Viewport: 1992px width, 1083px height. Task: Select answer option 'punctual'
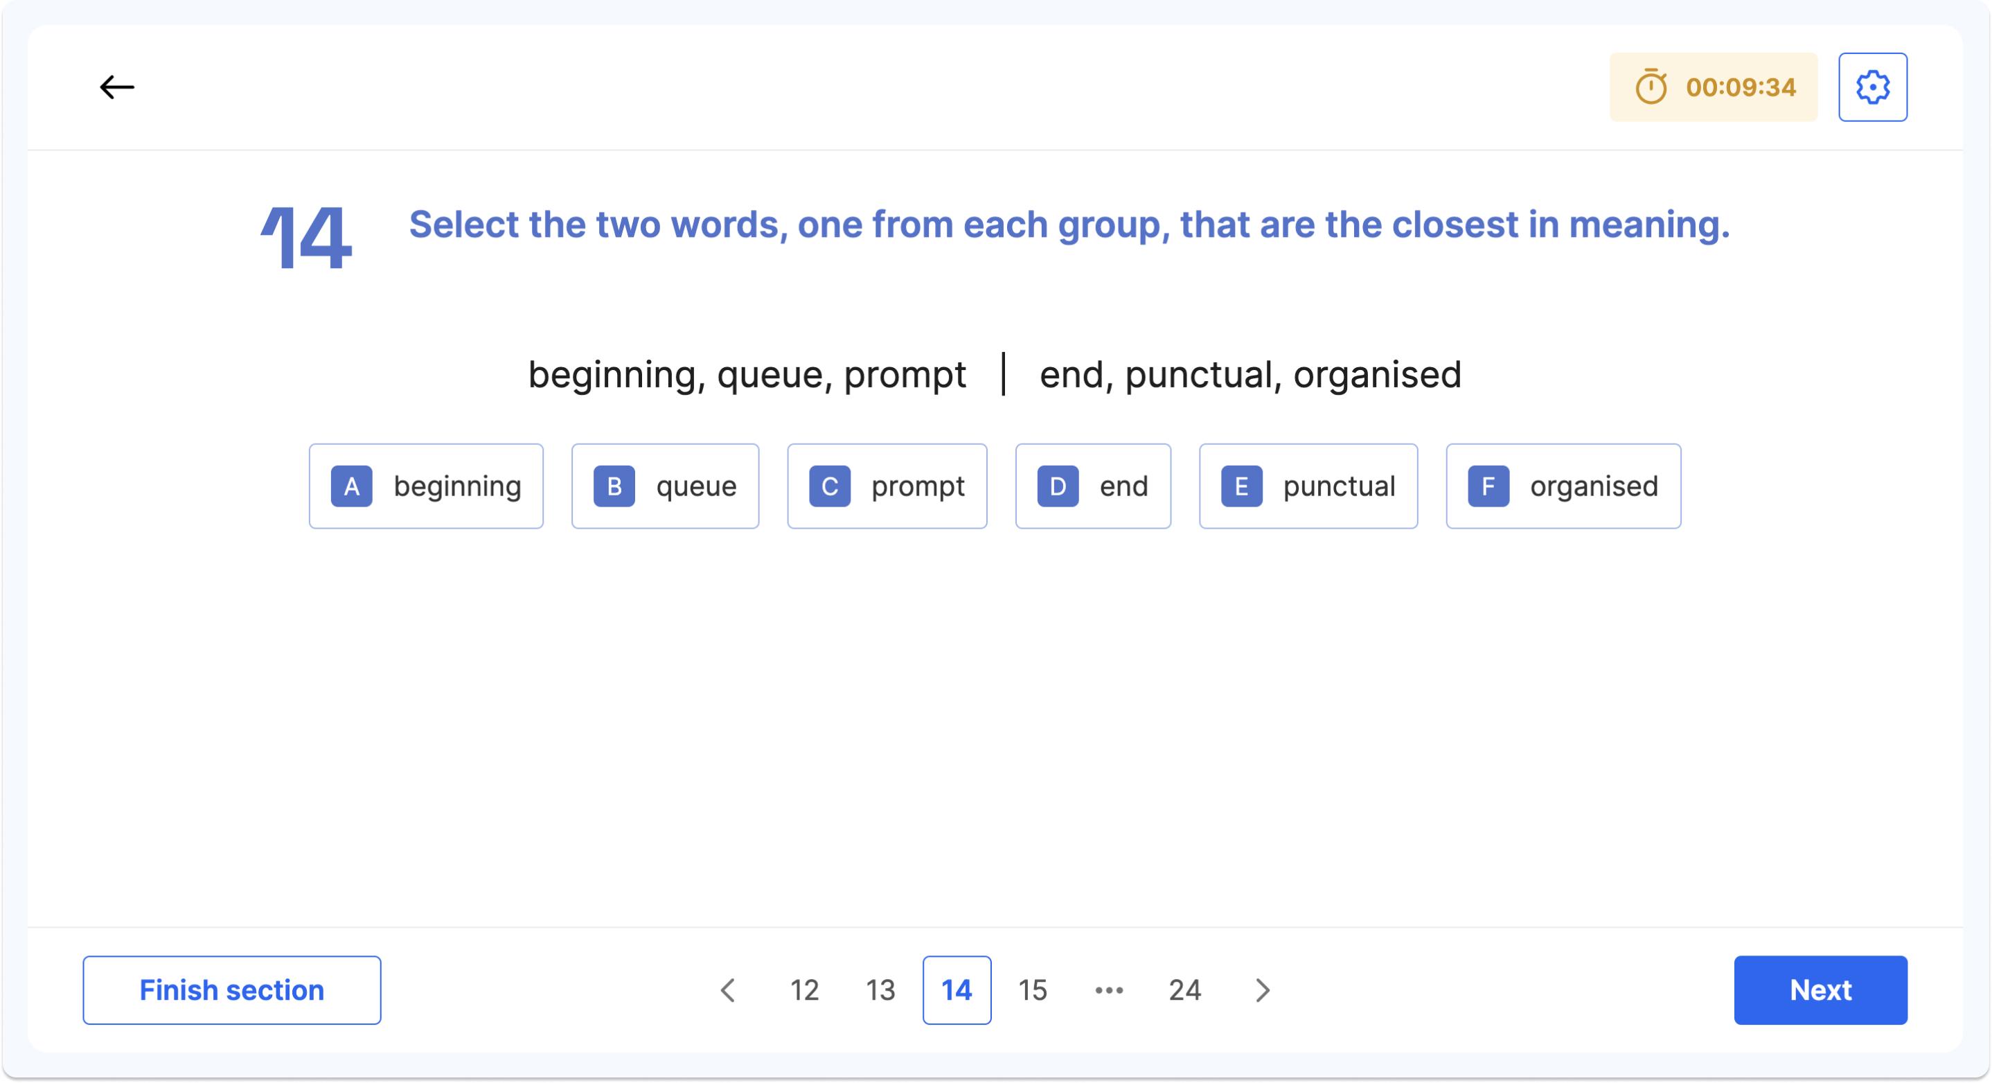[x=1308, y=486]
